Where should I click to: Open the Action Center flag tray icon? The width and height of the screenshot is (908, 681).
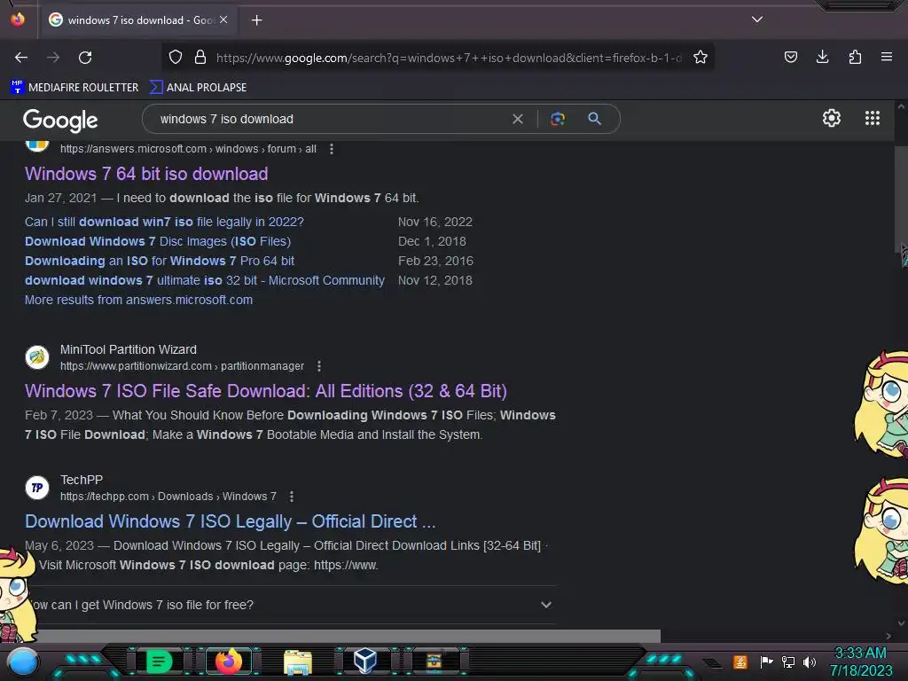click(766, 661)
